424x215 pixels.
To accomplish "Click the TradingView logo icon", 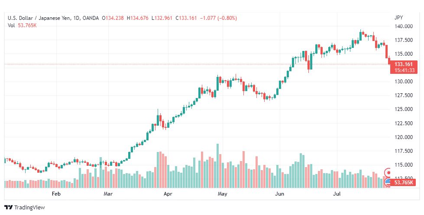I will (x=8, y=208).
